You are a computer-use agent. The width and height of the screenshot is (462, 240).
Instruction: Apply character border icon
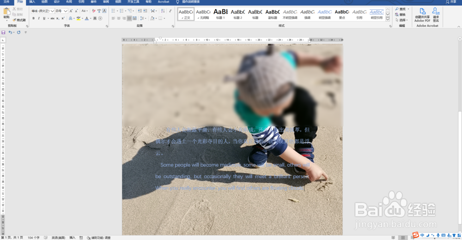(x=104, y=11)
